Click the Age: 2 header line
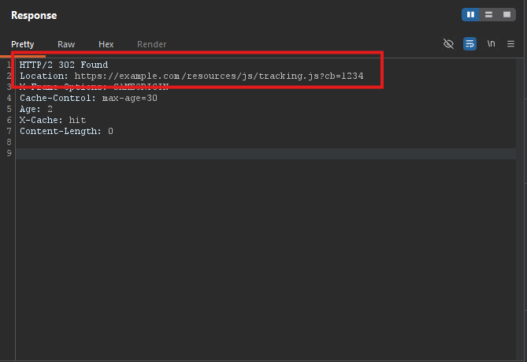Viewport: 527px width, 362px height. (x=36, y=109)
